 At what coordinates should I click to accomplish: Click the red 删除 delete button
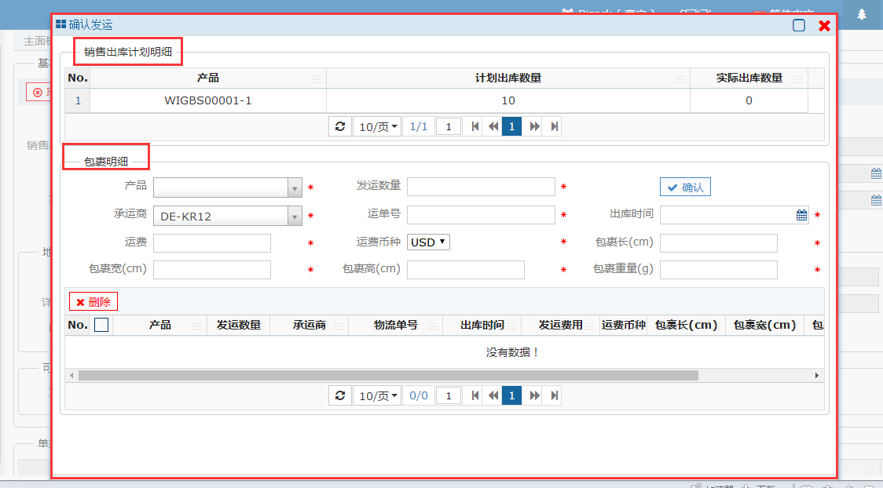(x=93, y=302)
